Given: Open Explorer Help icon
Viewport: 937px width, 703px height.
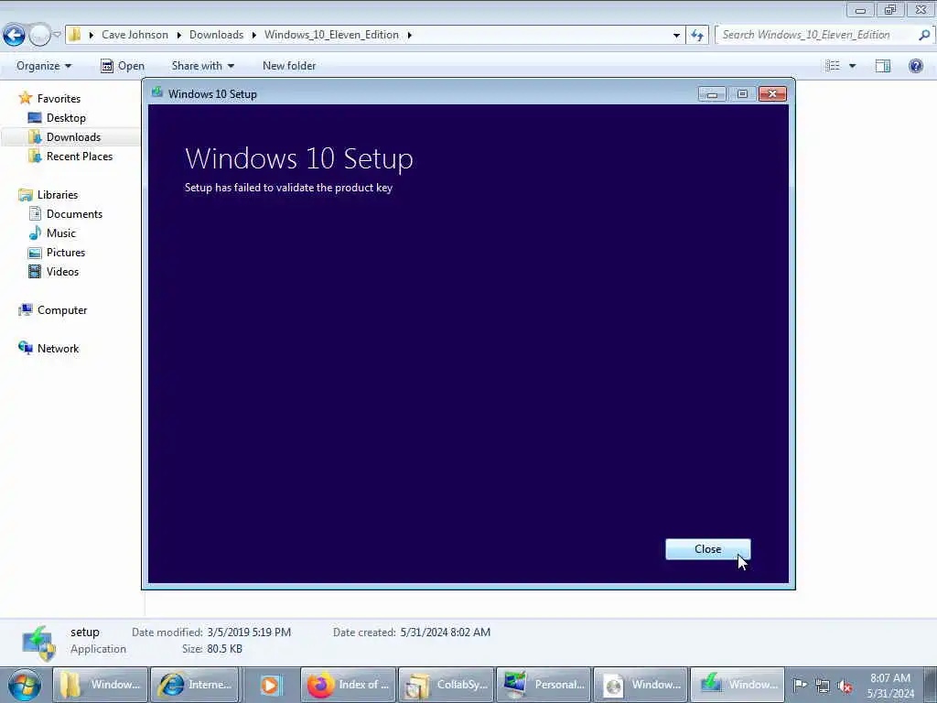Looking at the screenshot, I should click(x=915, y=66).
